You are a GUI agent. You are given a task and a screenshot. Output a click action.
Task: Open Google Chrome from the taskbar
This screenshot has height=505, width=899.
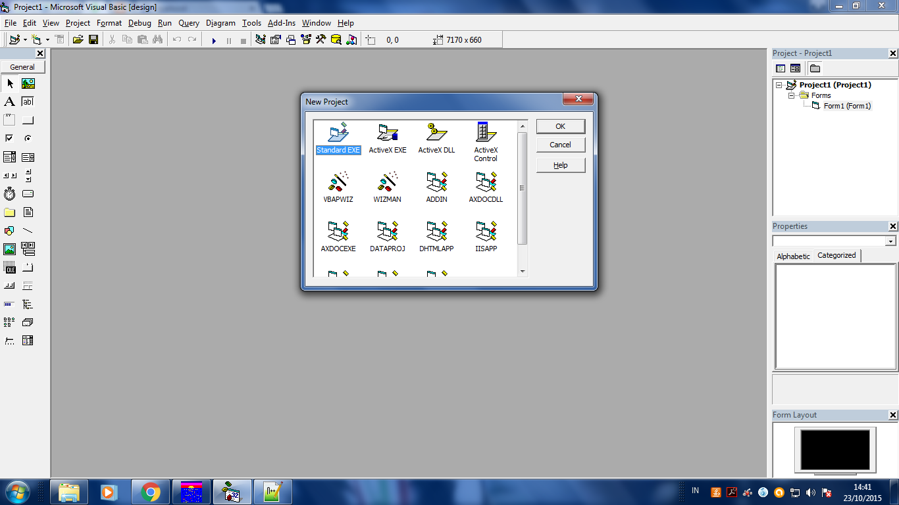(151, 491)
